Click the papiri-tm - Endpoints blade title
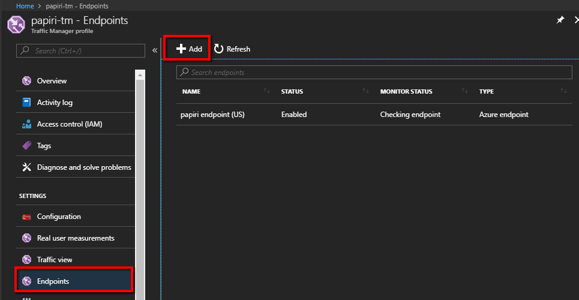Screen dimensions: 579x300 (x=79, y=20)
